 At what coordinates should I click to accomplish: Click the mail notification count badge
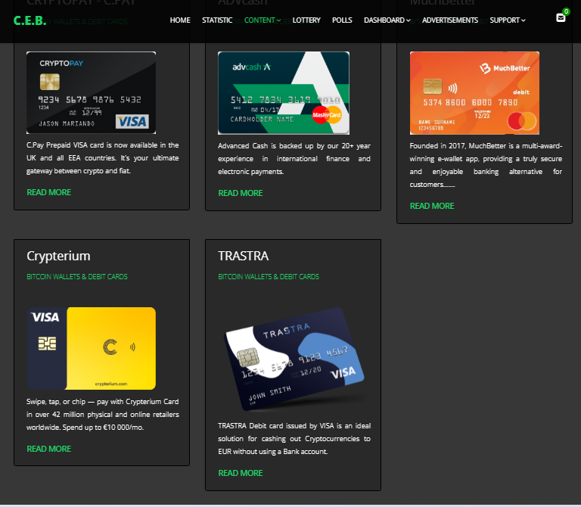point(566,11)
